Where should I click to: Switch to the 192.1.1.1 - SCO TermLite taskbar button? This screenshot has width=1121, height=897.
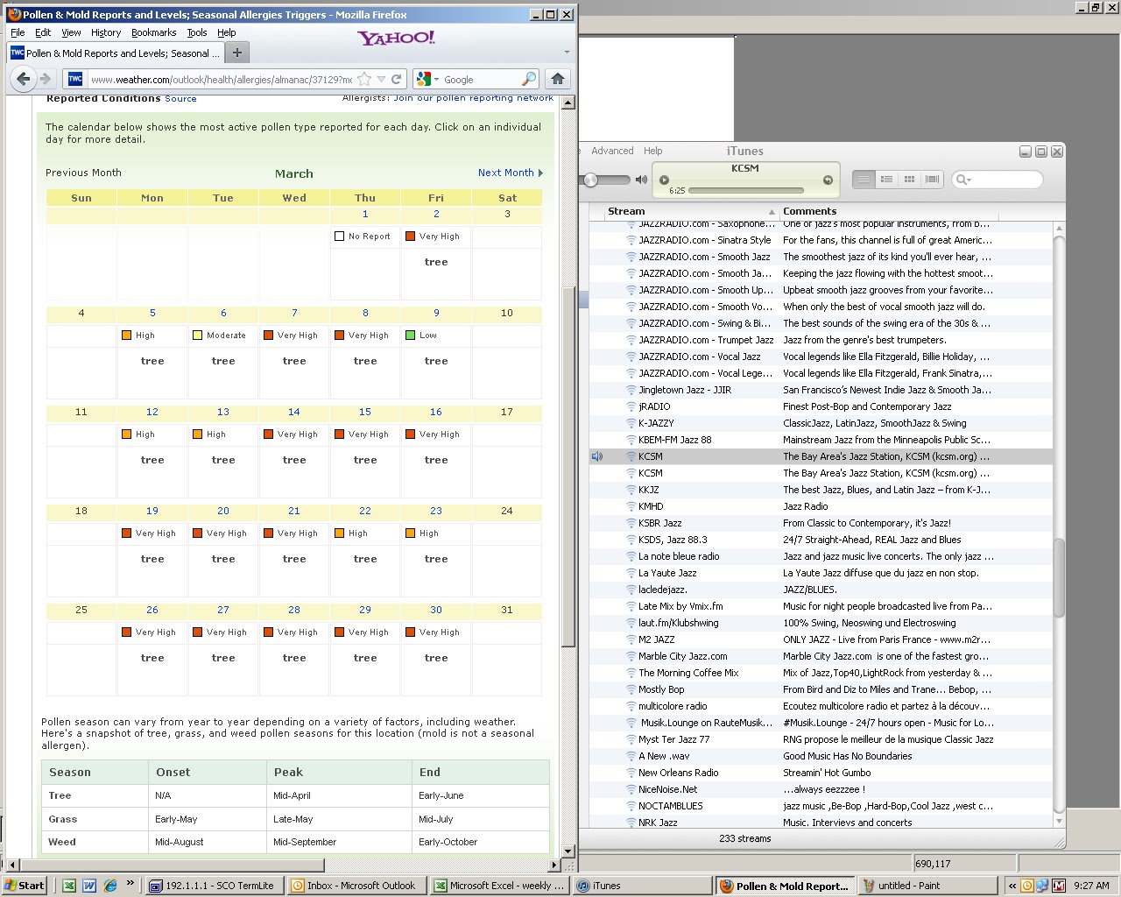[214, 886]
